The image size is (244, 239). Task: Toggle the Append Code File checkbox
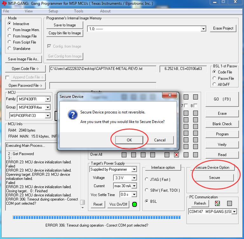click(x=7, y=77)
